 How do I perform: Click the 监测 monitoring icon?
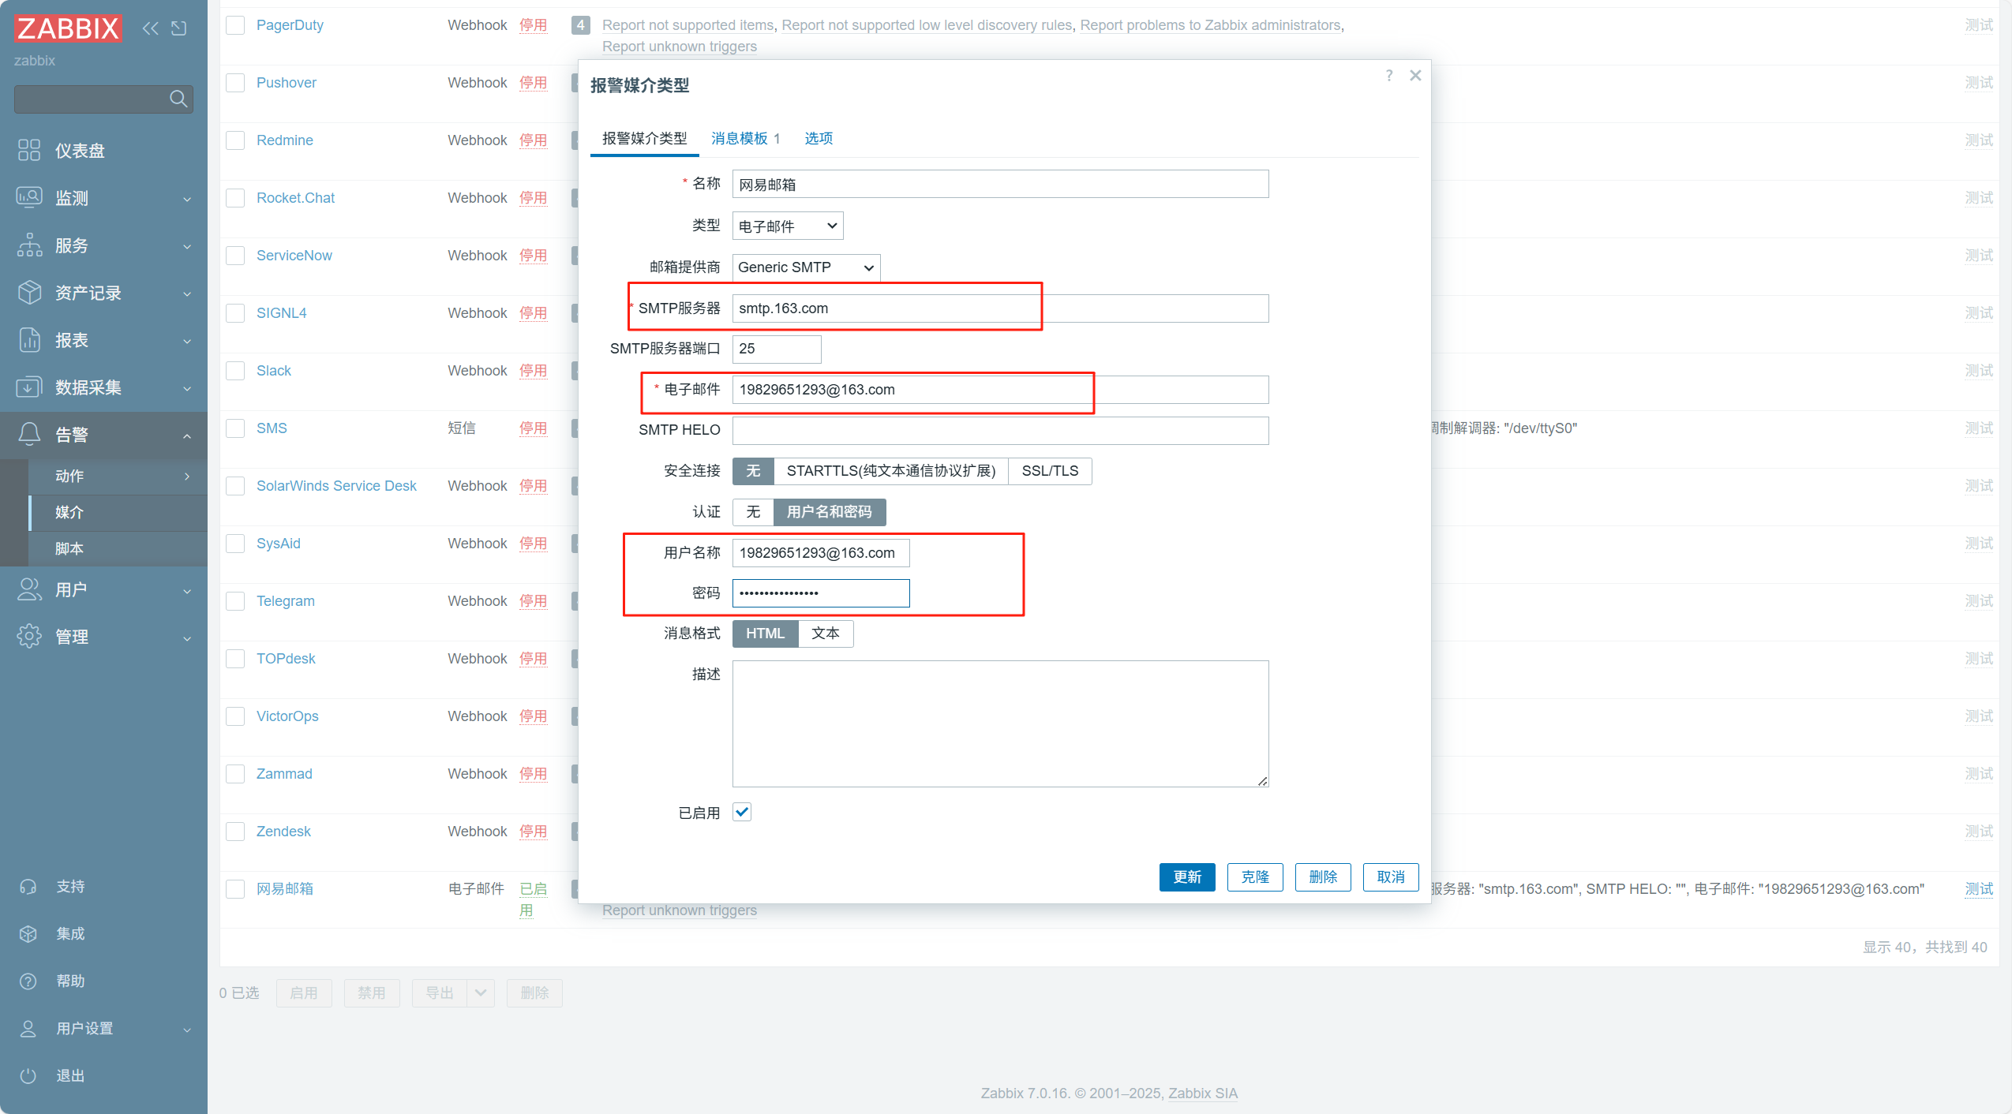(x=29, y=197)
